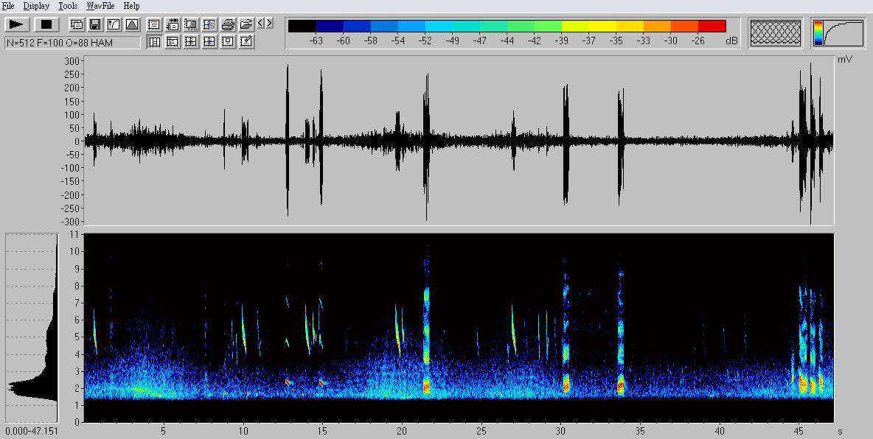Select the bell-shaped window function icon
The width and height of the screenshot is (873, 439).
(x=131, y=24)
